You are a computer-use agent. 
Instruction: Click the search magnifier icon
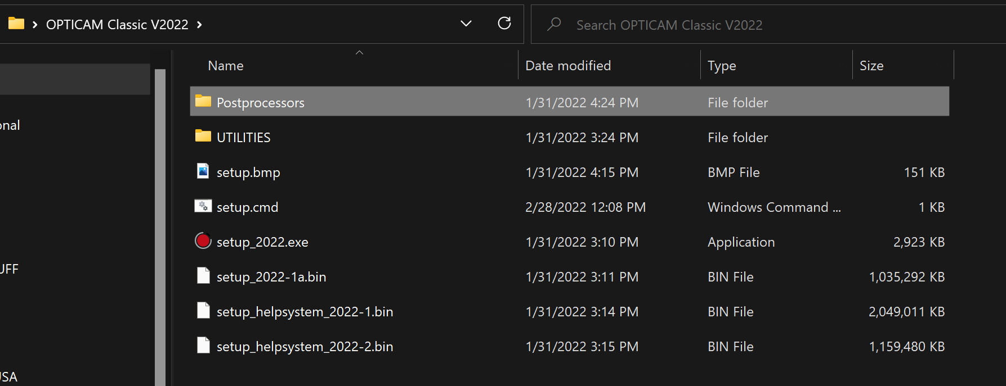click(x=554, y=24)
